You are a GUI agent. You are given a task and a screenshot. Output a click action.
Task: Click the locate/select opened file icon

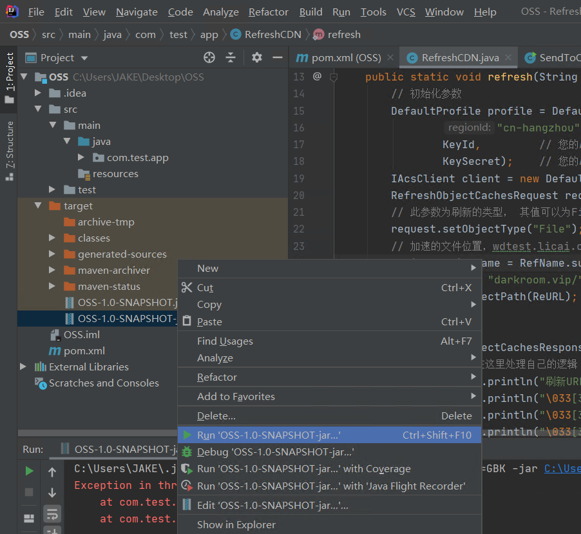pyautogui.click(x=209, y=57)
